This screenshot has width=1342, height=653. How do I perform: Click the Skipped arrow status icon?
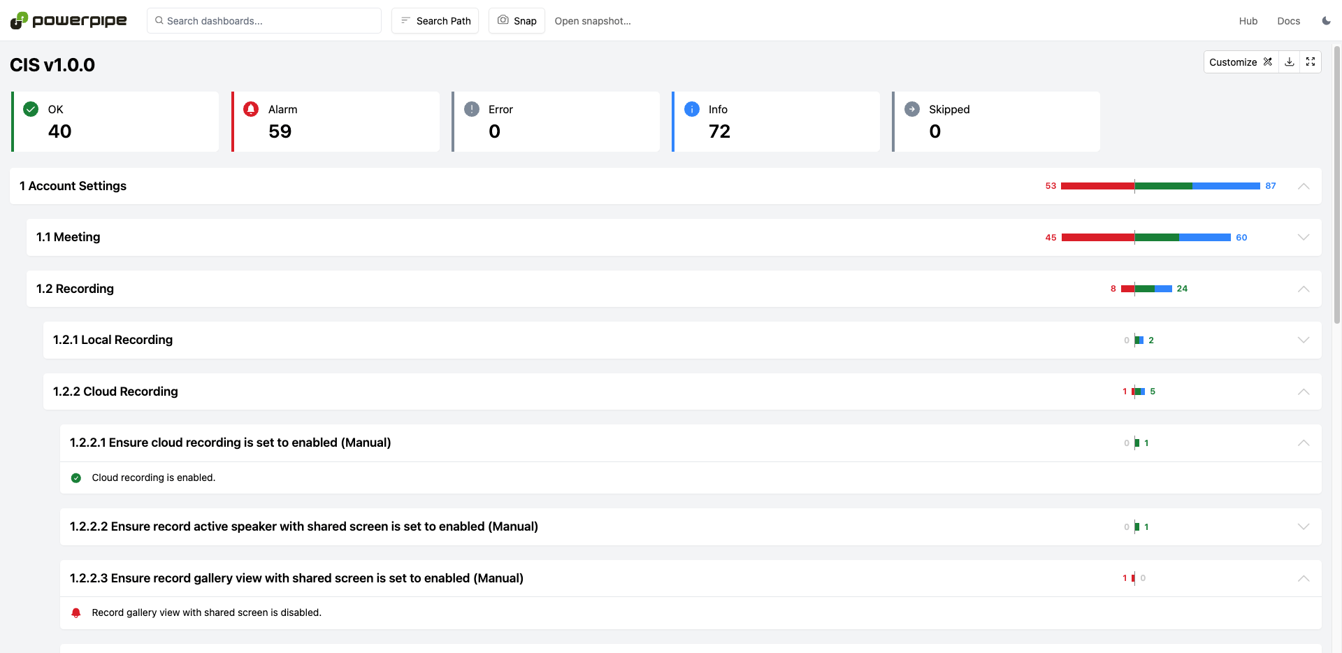point(912,108)
